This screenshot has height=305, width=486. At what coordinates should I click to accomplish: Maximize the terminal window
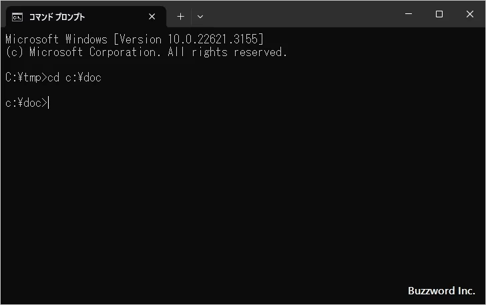click(x=439, y=15)
